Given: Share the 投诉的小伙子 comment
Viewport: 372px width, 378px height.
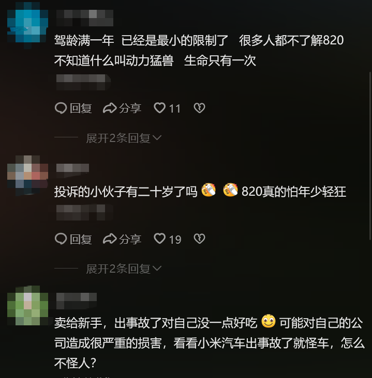Looking at the screenshot, I should (x=122, y=239).
